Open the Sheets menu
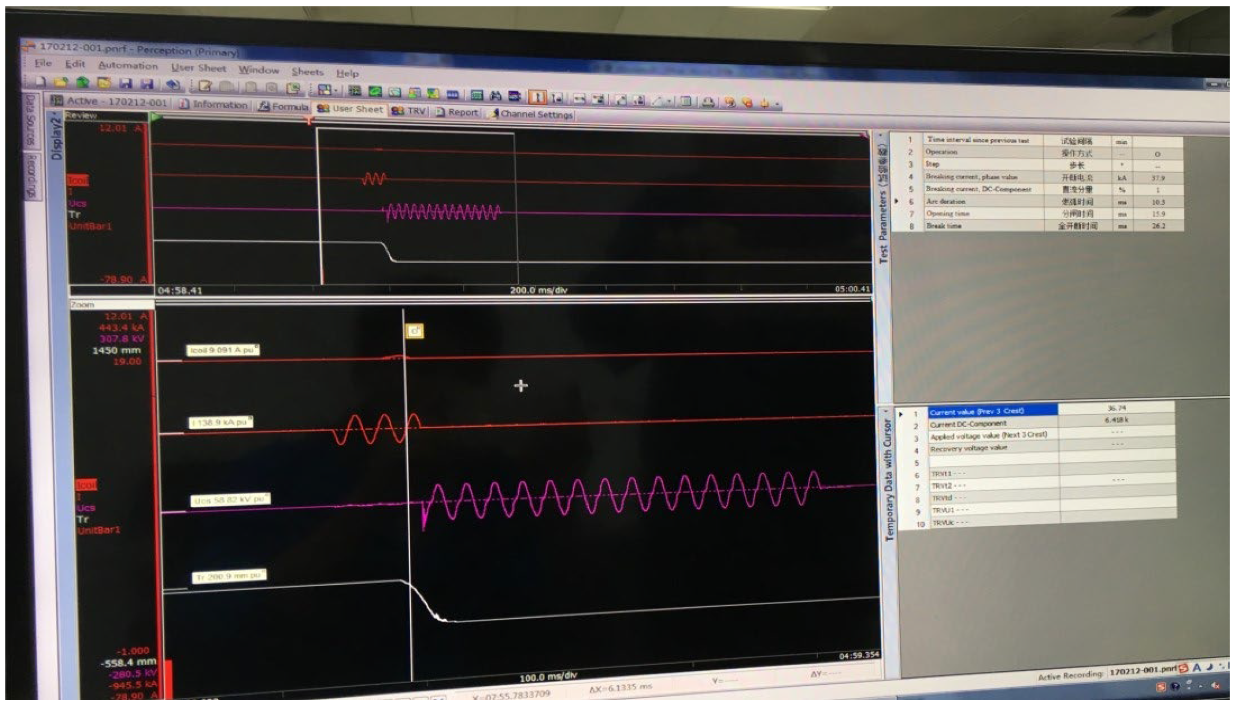Image resolution: width=1237 pixels, height=708 pixels. tap(307, 72)
